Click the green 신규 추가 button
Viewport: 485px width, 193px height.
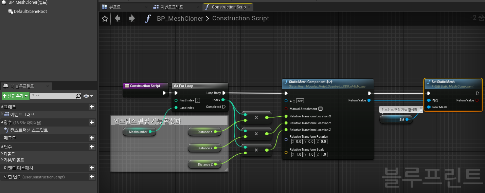[x=15, y=96]
